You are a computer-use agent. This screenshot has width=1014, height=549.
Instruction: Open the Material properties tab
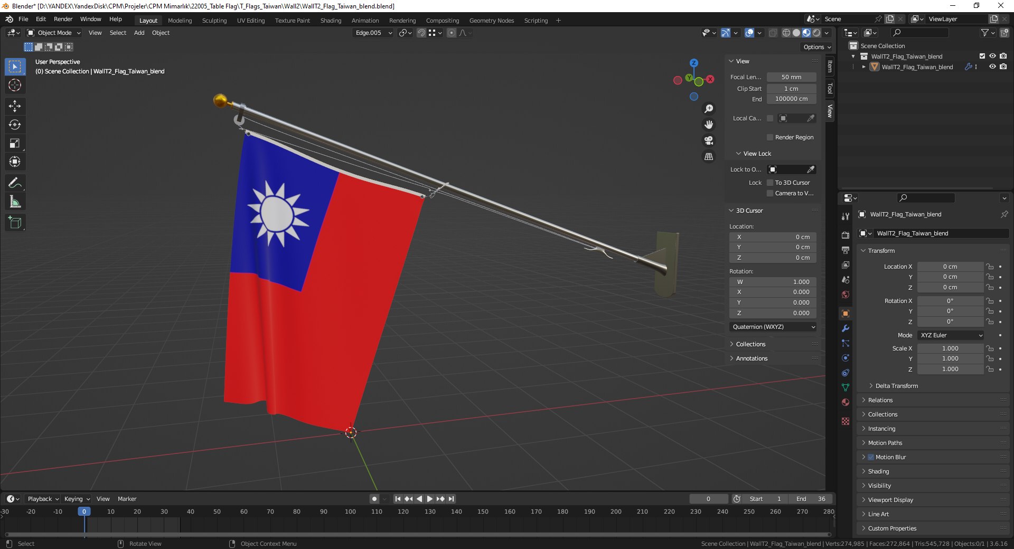(x=846, y=402)
